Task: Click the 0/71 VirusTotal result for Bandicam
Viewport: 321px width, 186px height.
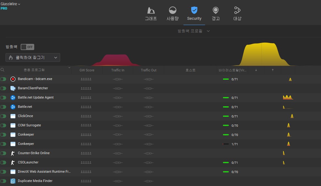Action: coord(230,79)
